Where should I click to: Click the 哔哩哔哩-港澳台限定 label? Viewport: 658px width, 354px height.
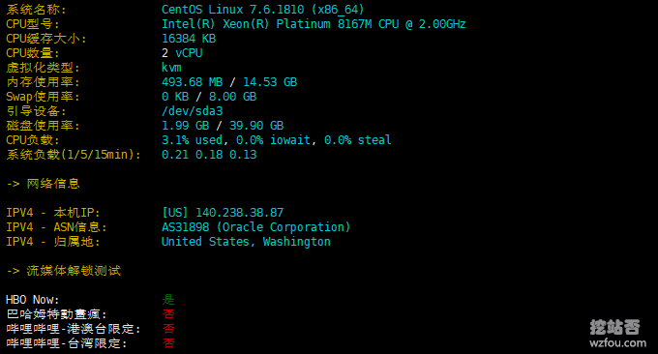(x=74, y=329)
